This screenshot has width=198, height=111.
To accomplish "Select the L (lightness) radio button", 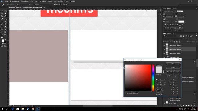I will pyautogui.click(x=169, y=80).
